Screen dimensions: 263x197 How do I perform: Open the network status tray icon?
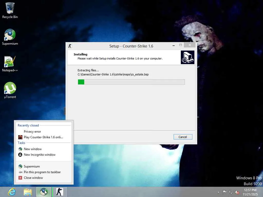click(x=231, y=192)
